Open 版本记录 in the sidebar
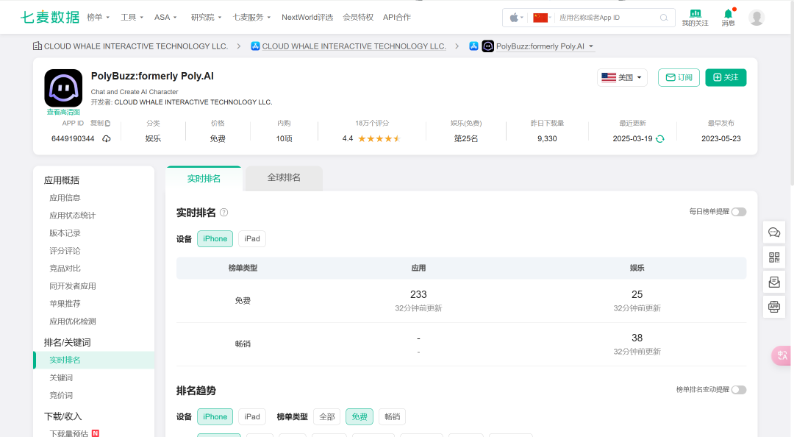This screenshot has width=794, height=437. pos(65,233)
